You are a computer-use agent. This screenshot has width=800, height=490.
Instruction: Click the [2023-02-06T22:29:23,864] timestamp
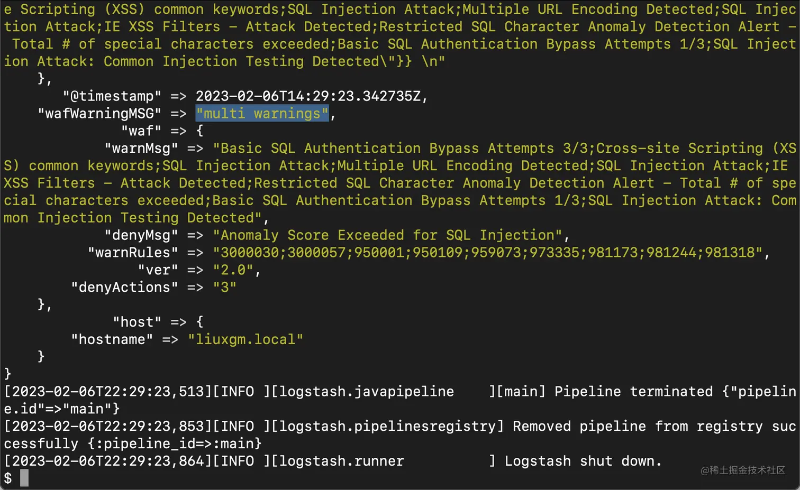[x=108, y=461]
